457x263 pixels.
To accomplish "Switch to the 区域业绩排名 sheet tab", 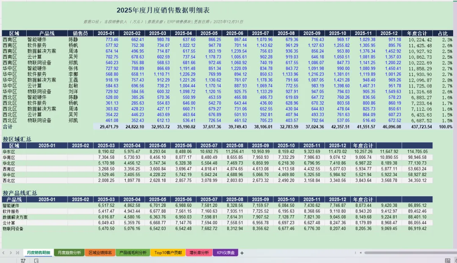I will click(x=100, y=253).
